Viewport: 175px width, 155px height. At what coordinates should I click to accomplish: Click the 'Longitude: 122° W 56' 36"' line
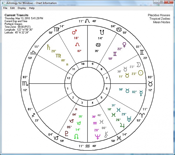click(19, 30)
